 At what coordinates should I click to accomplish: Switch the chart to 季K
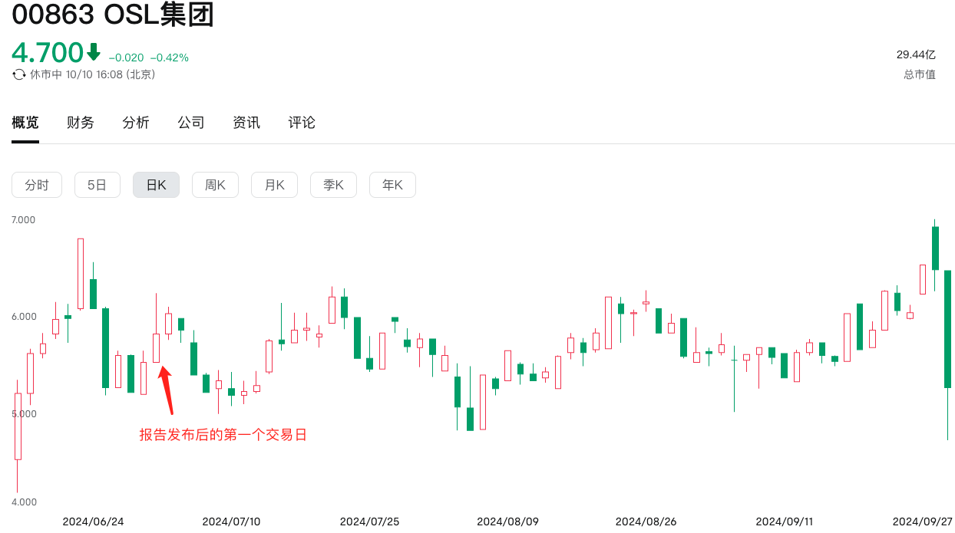333,185
